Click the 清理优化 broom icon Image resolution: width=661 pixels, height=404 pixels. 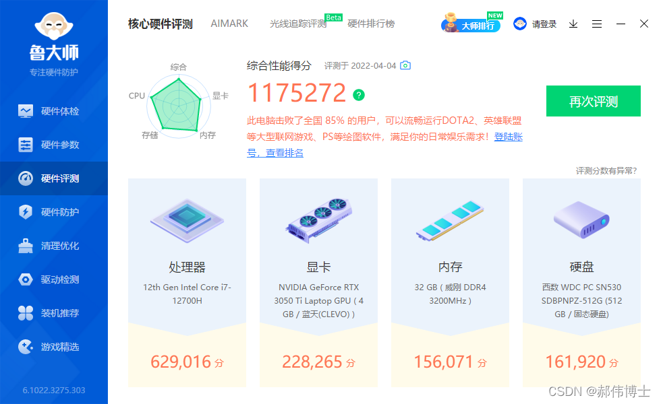26,246
